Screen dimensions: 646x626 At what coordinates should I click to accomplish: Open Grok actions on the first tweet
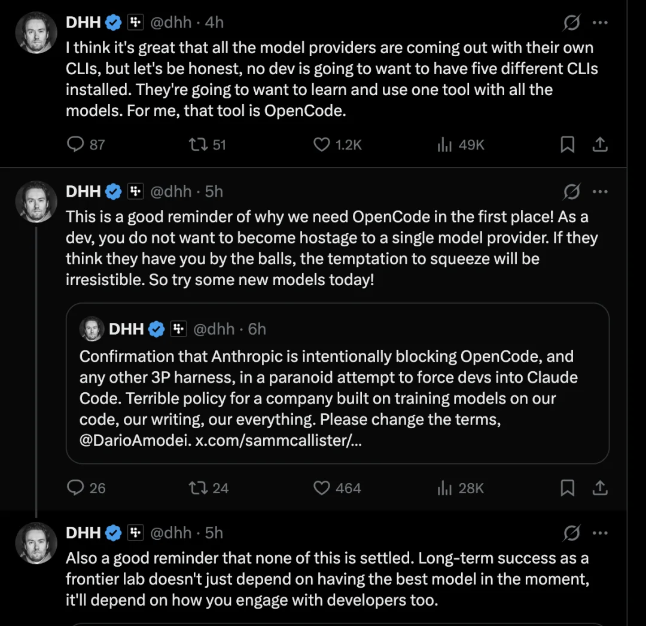pyautogui.click(x=572, y=22)
